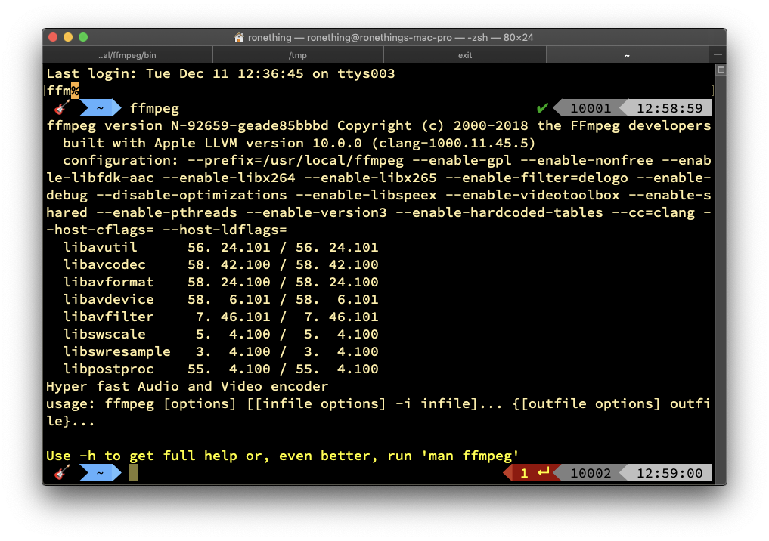Select the active ~ tab
Image resolution: width=769 pixels, height=541 pixels.
pyautogui.click(x=627, y=55)
